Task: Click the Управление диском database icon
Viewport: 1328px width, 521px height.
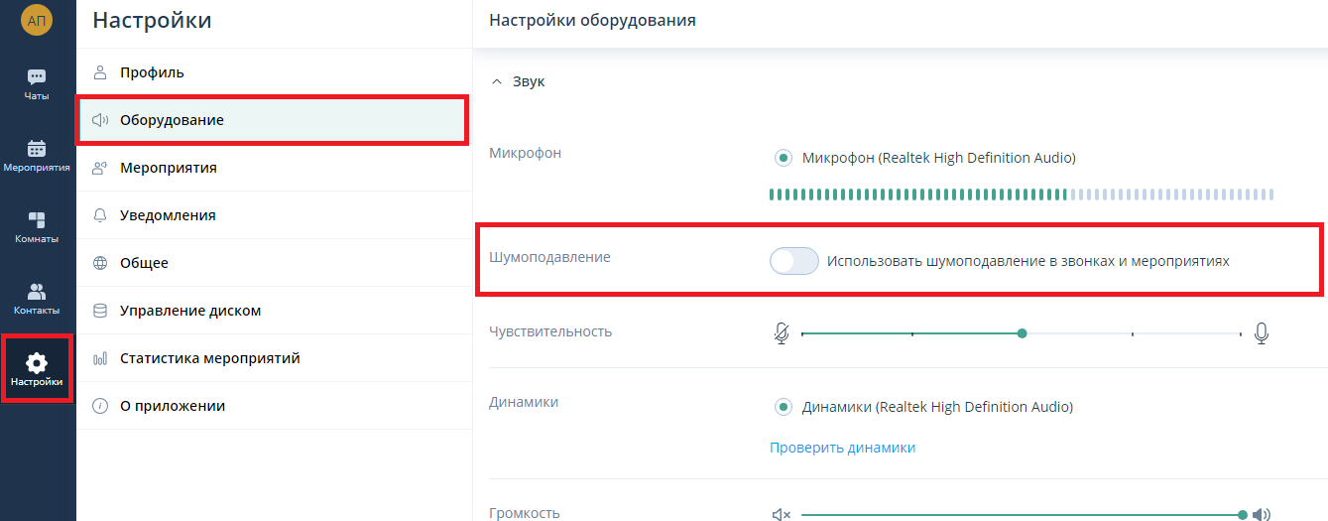Action: (x=99, y=311)
